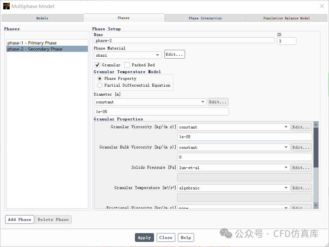The height and width of the screenshot is (247, 329).
Task: Switch to the Models tab
Action: point(42,18)
